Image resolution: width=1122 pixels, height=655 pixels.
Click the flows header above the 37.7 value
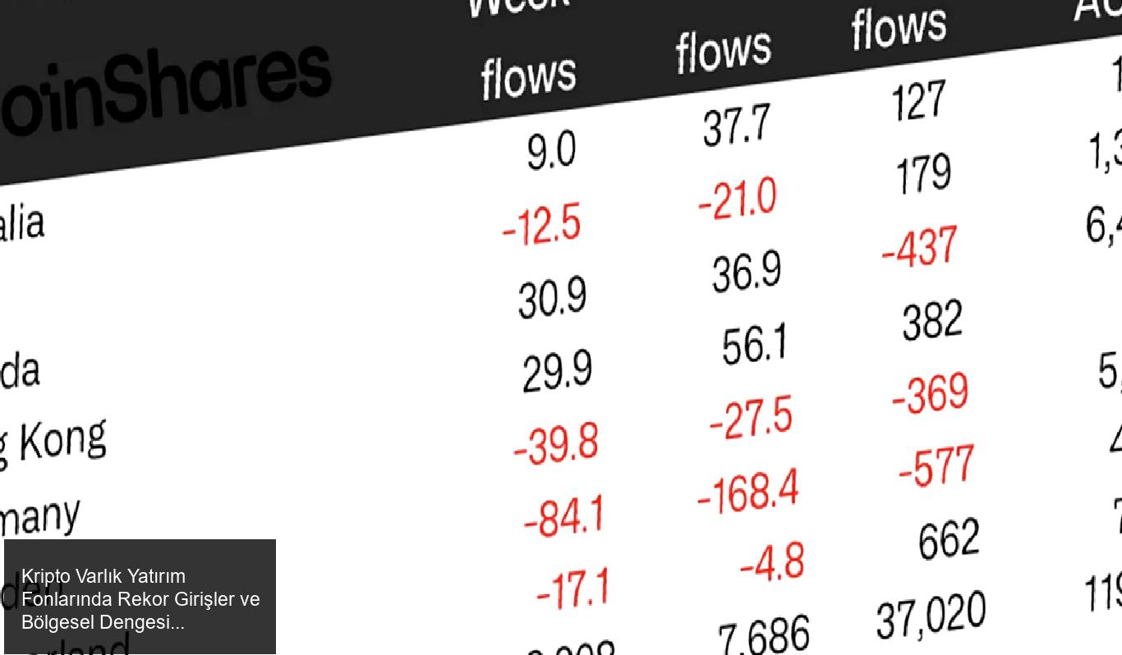724,51
